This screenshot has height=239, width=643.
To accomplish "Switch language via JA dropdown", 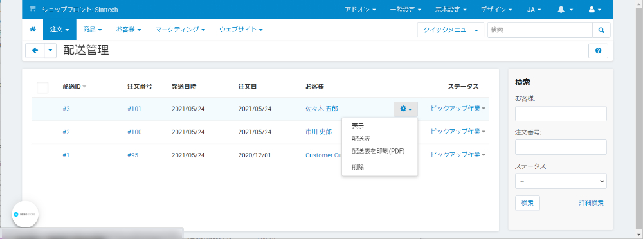I will [x=534, y=10].
